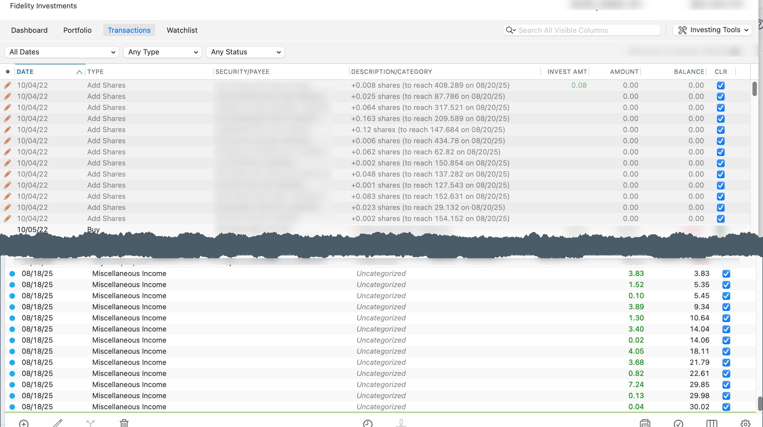Click the edit pencil icon in bottom toolbar

pos(57,423)
